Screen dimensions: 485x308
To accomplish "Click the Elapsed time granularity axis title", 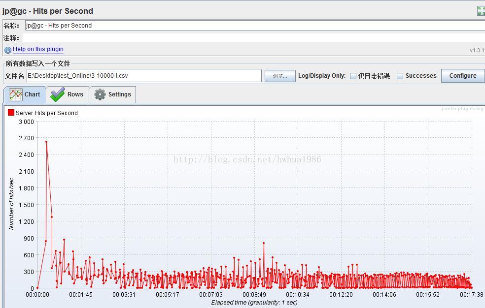I will pos(254,303).
